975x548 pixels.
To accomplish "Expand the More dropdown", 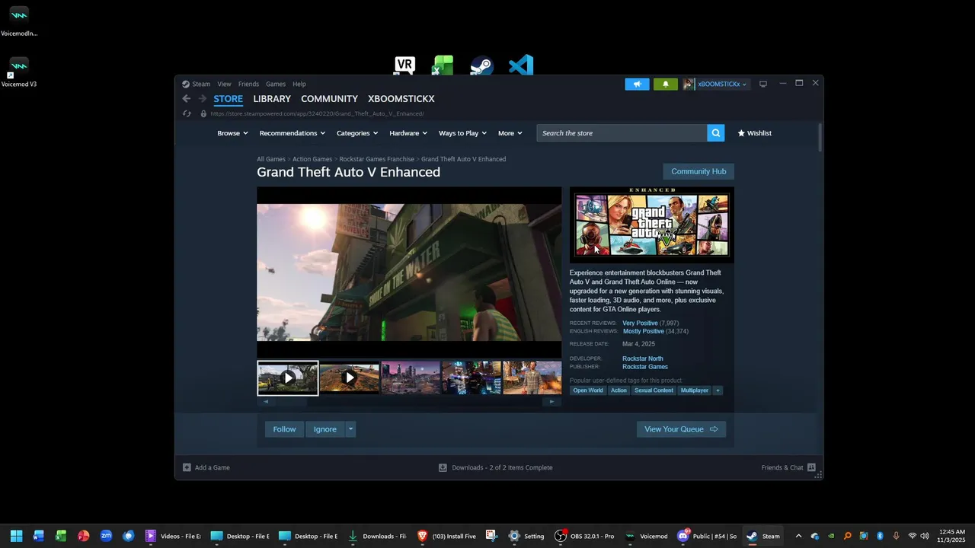I will click(510, 133).
